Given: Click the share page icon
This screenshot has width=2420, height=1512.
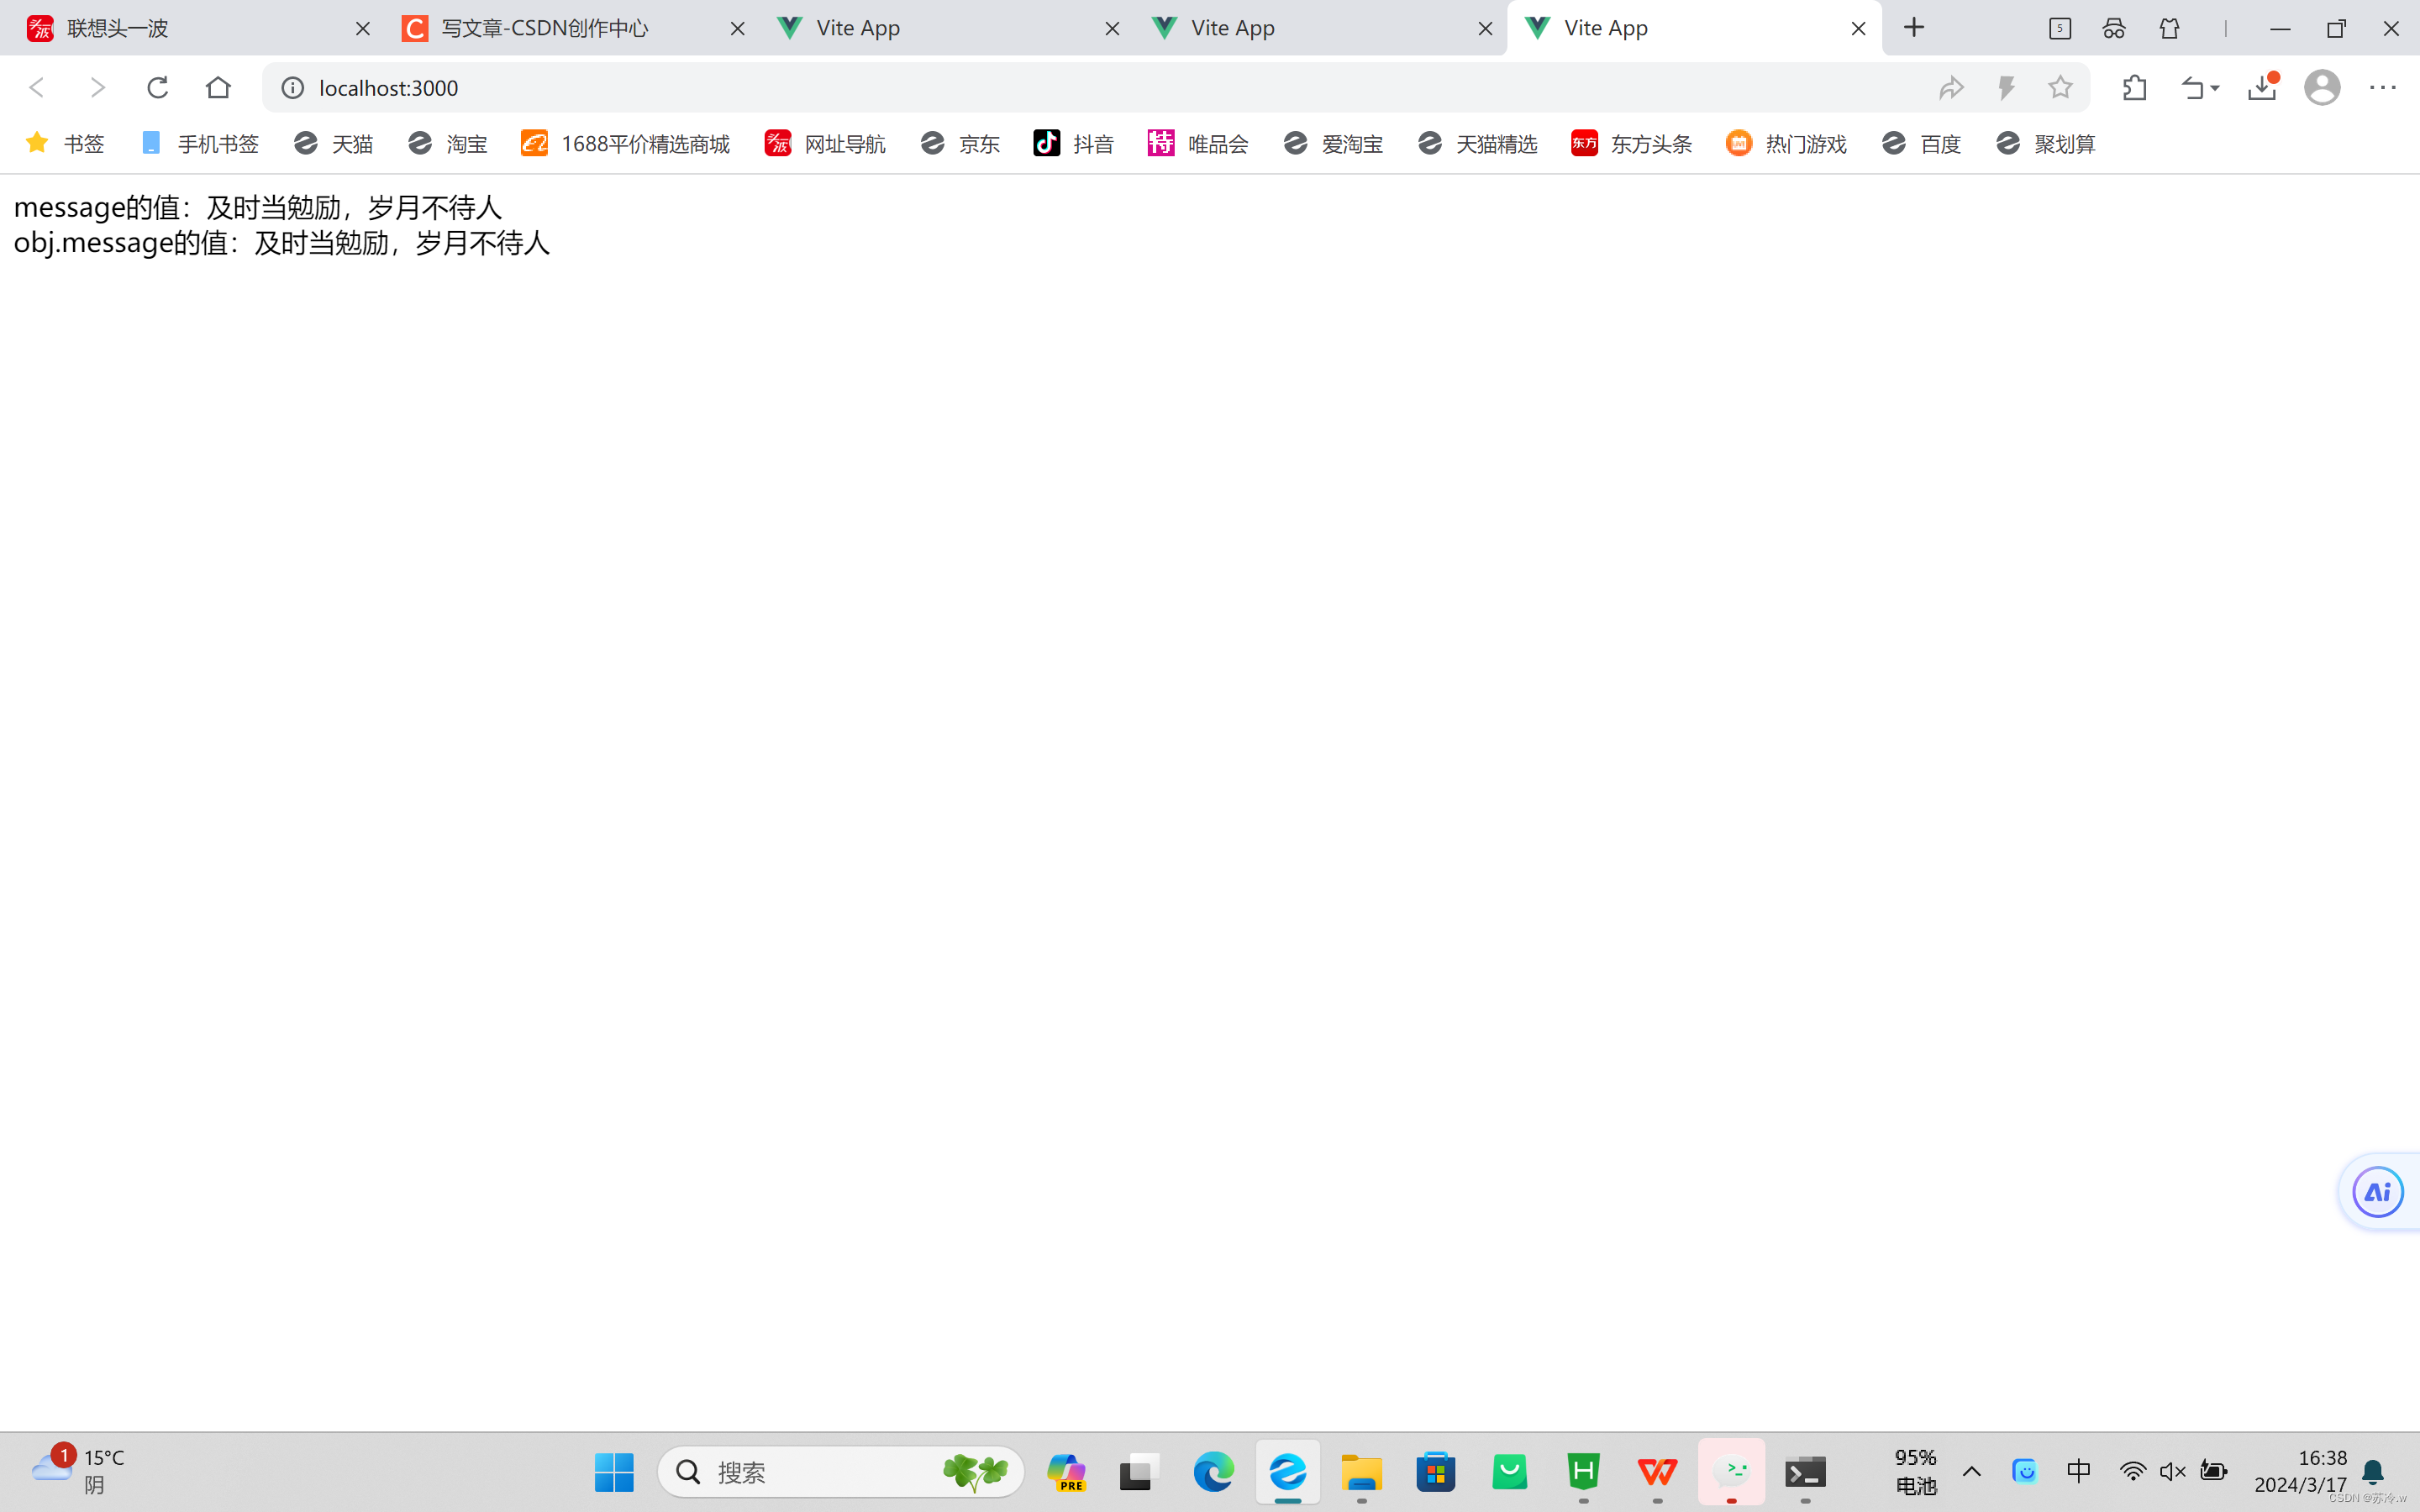Looking at the screenshot, I should click(x=1951, y=88).
